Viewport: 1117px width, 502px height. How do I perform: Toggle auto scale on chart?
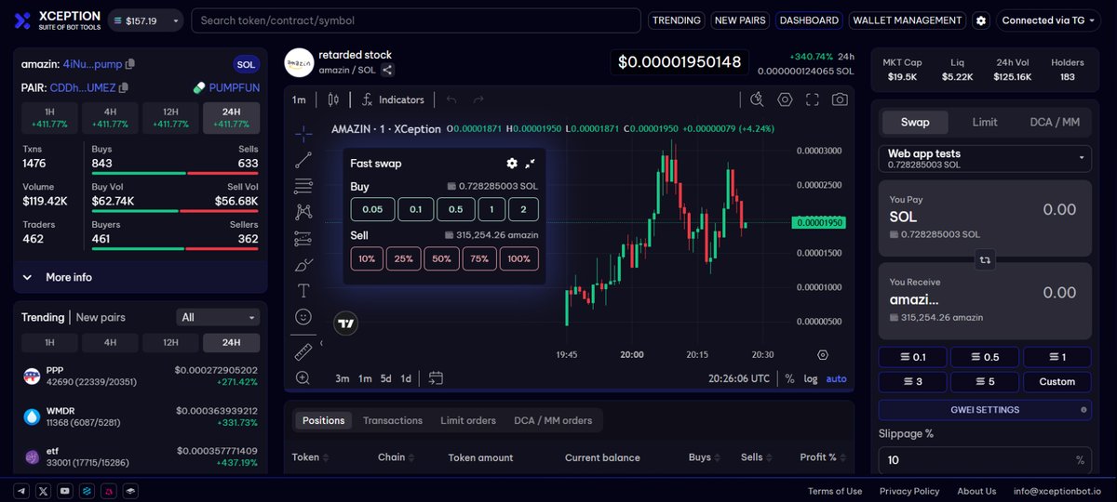[836, 378]
